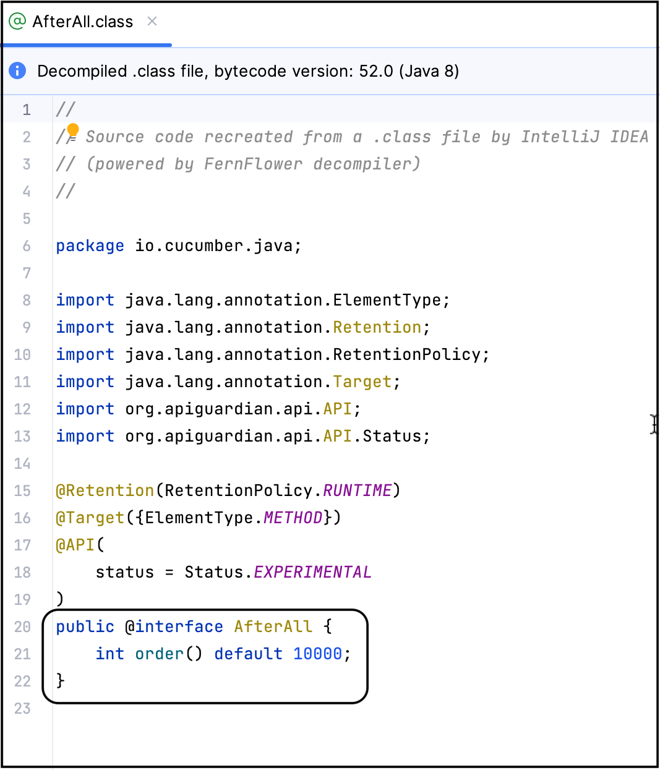Image resolution: width=660 pixels, height=770 pixels.
Task: Click the annotation icon on AfterAll.class tab
Action: click(17, 22)
